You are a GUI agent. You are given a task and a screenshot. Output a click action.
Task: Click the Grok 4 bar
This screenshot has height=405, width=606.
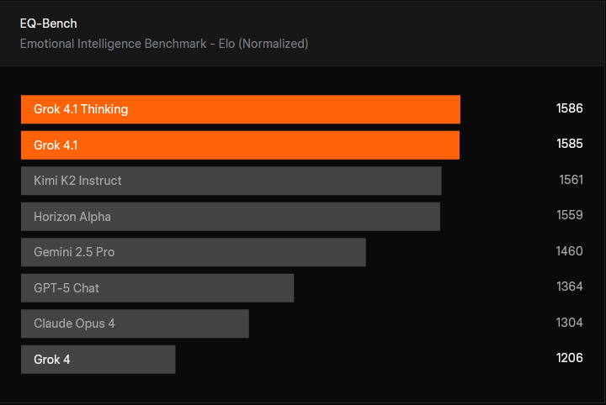pyautogui.click(x=98, y=360)
